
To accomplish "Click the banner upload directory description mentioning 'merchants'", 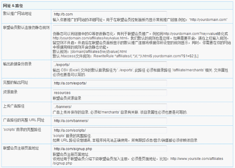I will tap(120, 112).
